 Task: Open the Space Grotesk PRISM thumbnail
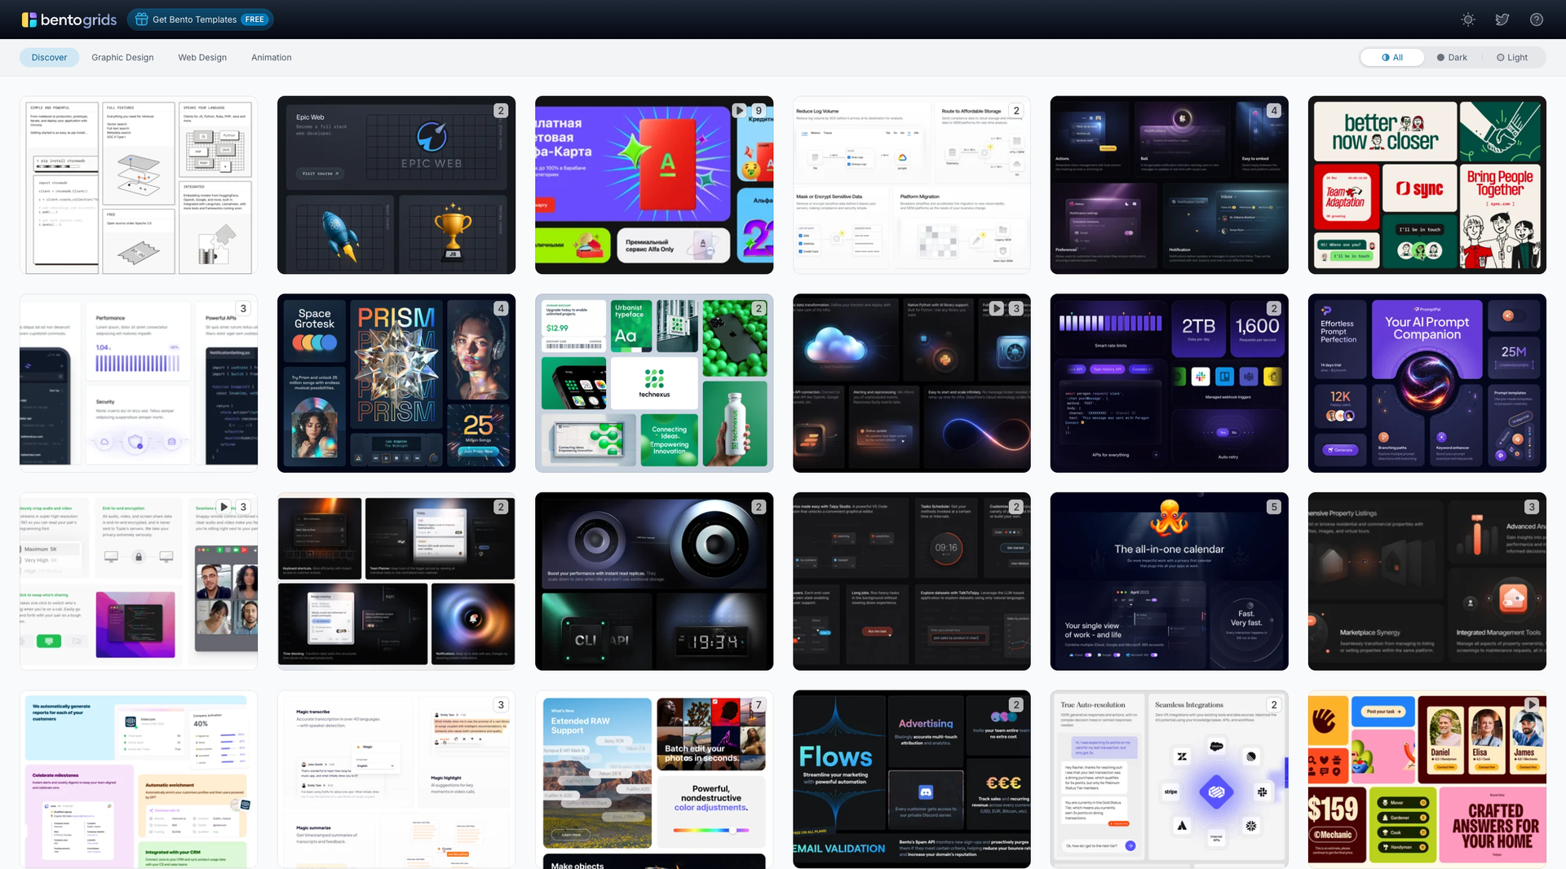point(396,383)
